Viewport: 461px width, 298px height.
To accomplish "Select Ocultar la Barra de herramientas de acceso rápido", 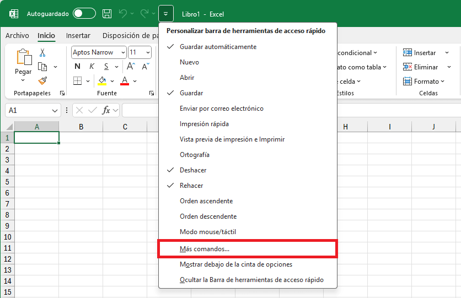I will tap(248, 280).
